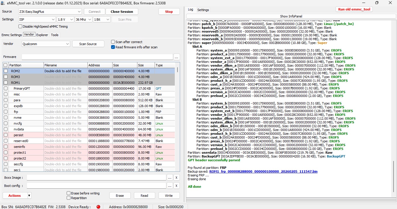Screen dimensions: 397x209
Task: Browse for a Boot config file
Action: [x=170, y=186]
